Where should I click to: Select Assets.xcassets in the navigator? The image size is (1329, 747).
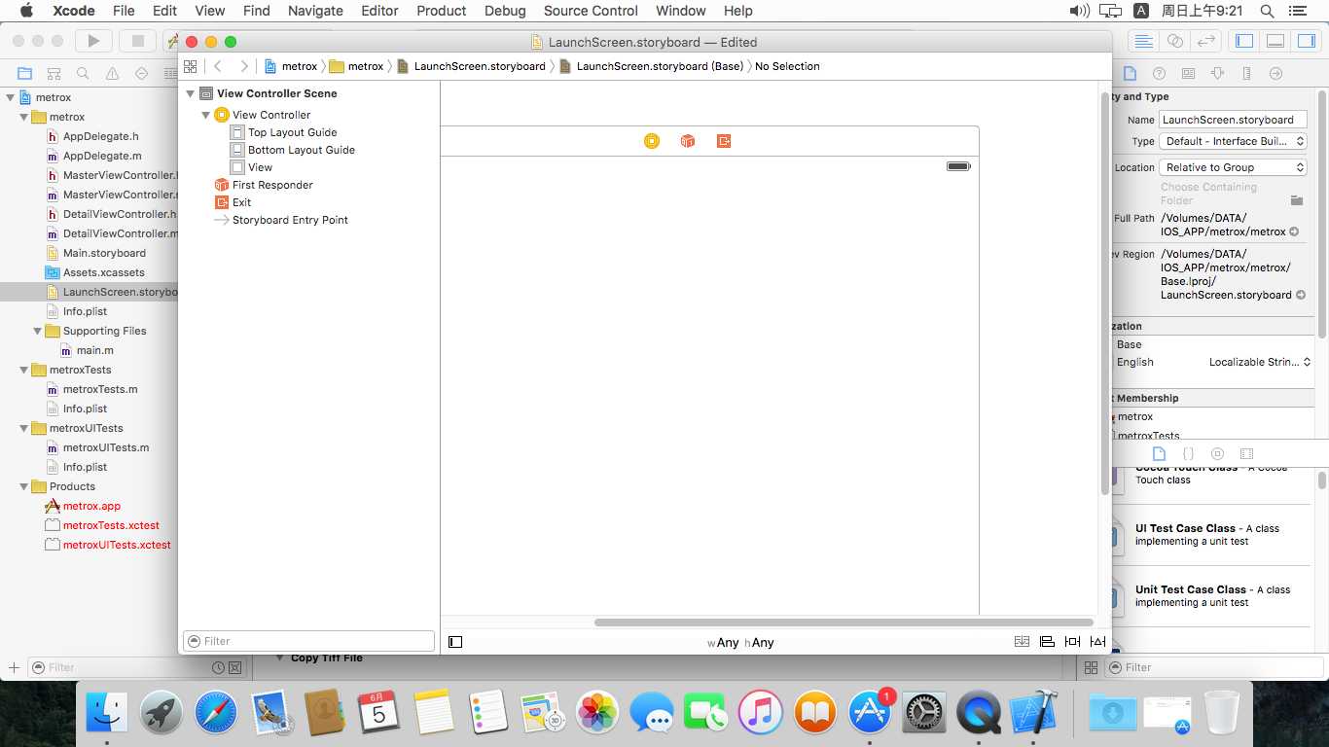103,272
